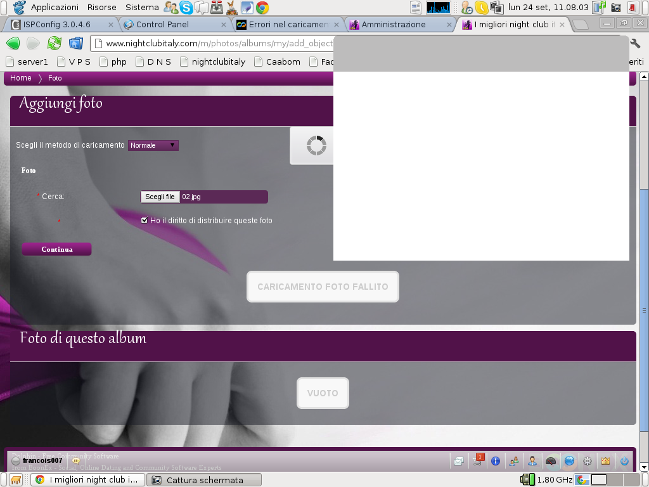
Task: Open the Risorse menu in top panel
Action: click(x=101, y=7)
